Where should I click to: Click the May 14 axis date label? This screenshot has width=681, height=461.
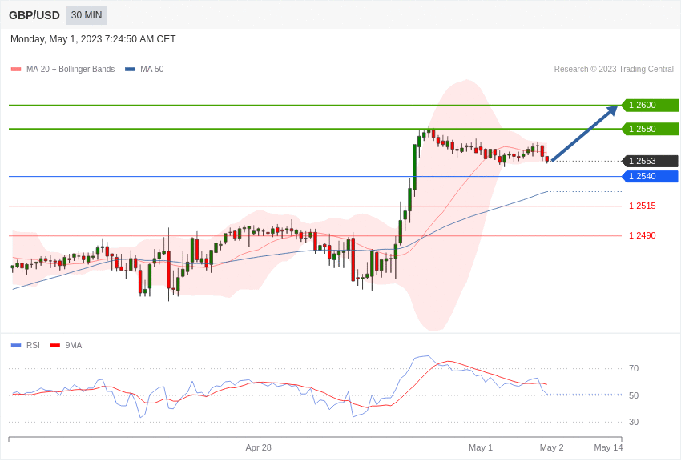[608, 447]
